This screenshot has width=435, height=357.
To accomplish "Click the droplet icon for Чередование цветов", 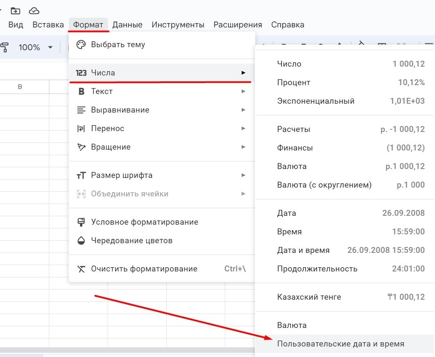I will tap(81, 241).
